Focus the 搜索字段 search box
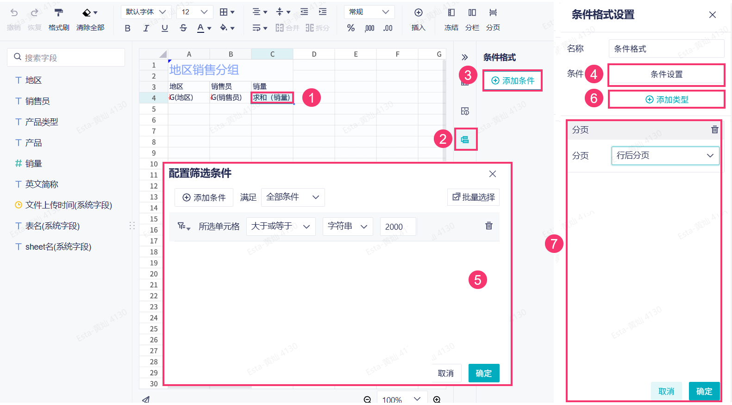Image resolution: width=732 pixels, height=405 pixels. click(x=66, y=57)
